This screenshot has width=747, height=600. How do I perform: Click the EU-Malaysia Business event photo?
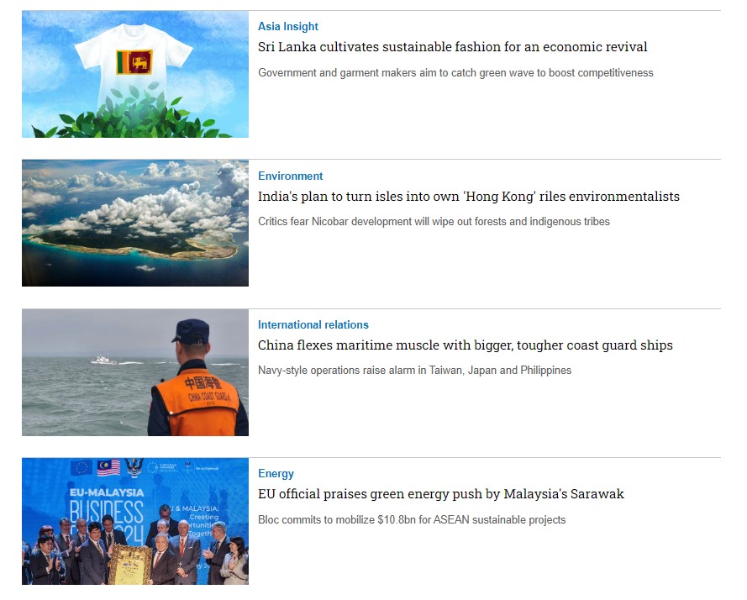point(135,521)
